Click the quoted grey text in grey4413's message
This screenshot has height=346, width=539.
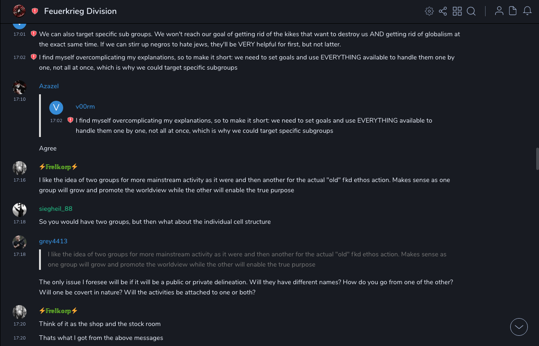[247, 259]
